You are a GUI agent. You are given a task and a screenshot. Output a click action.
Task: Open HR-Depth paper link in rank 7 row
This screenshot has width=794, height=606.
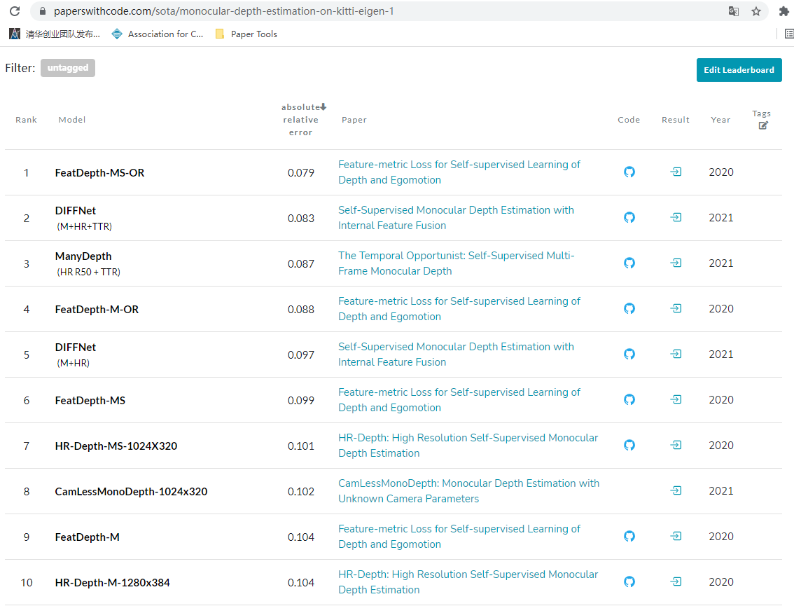pos(468,446)
